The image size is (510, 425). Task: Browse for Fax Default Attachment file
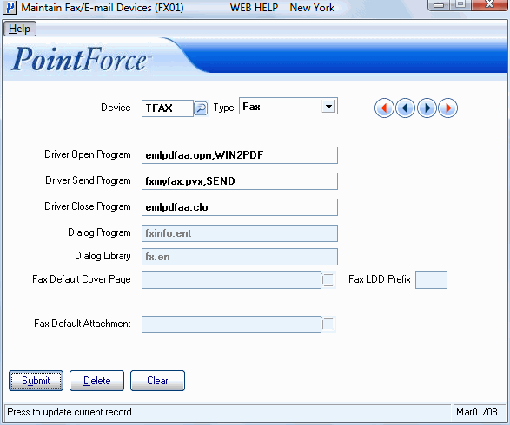tap(328, 324)
